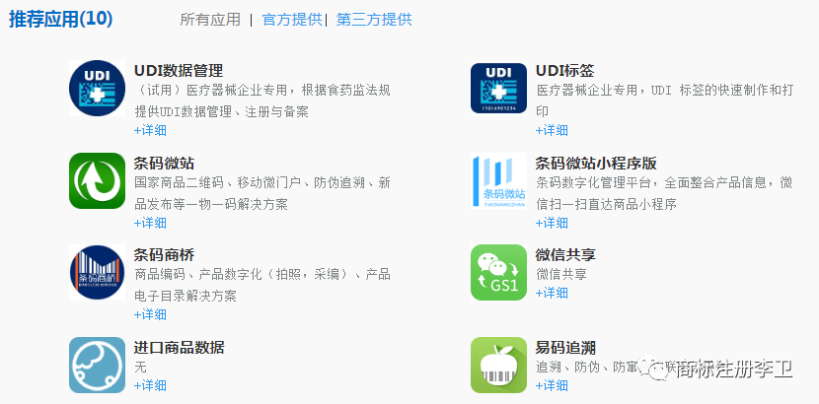Switch to the 官方提供 filter tab

292,20
